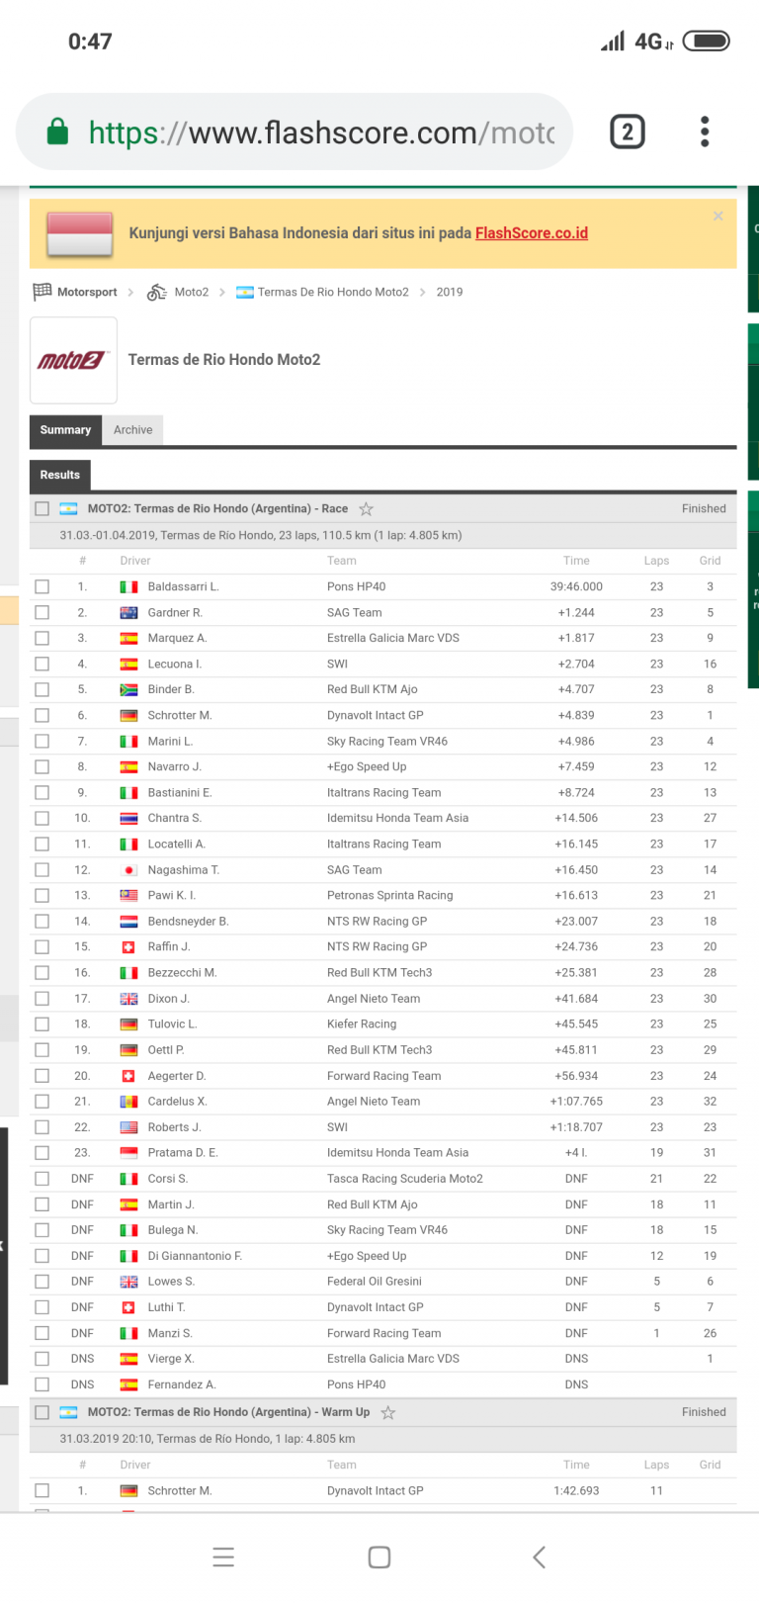The width and height of the screenshot is (759, 1603).
Task: Open Chrome's three-dot overflow menu
Action: pos(704,132)
